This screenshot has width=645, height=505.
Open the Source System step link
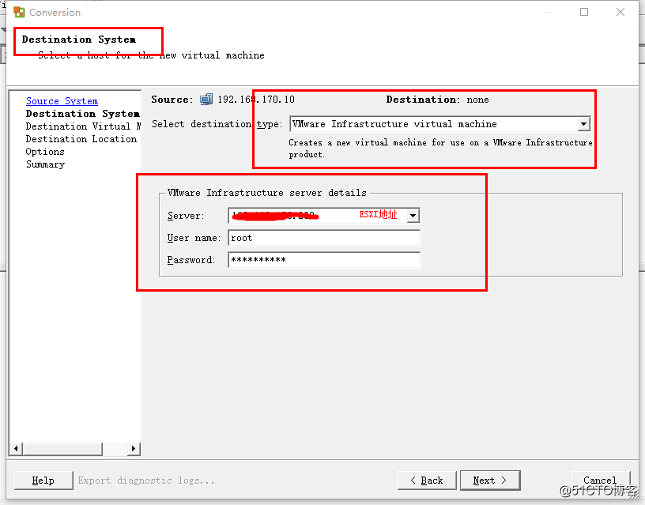point(62,100)
